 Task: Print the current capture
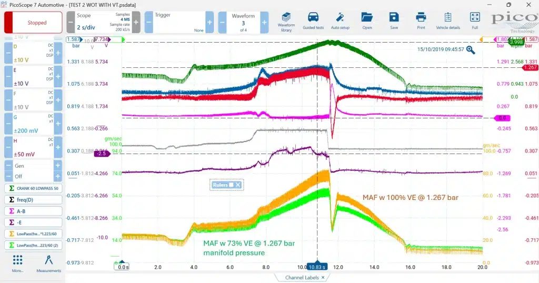pos(421,21)
